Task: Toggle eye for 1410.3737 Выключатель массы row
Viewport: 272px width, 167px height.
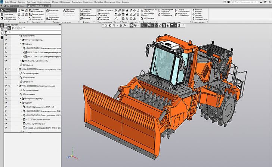Action: point(6,119)
